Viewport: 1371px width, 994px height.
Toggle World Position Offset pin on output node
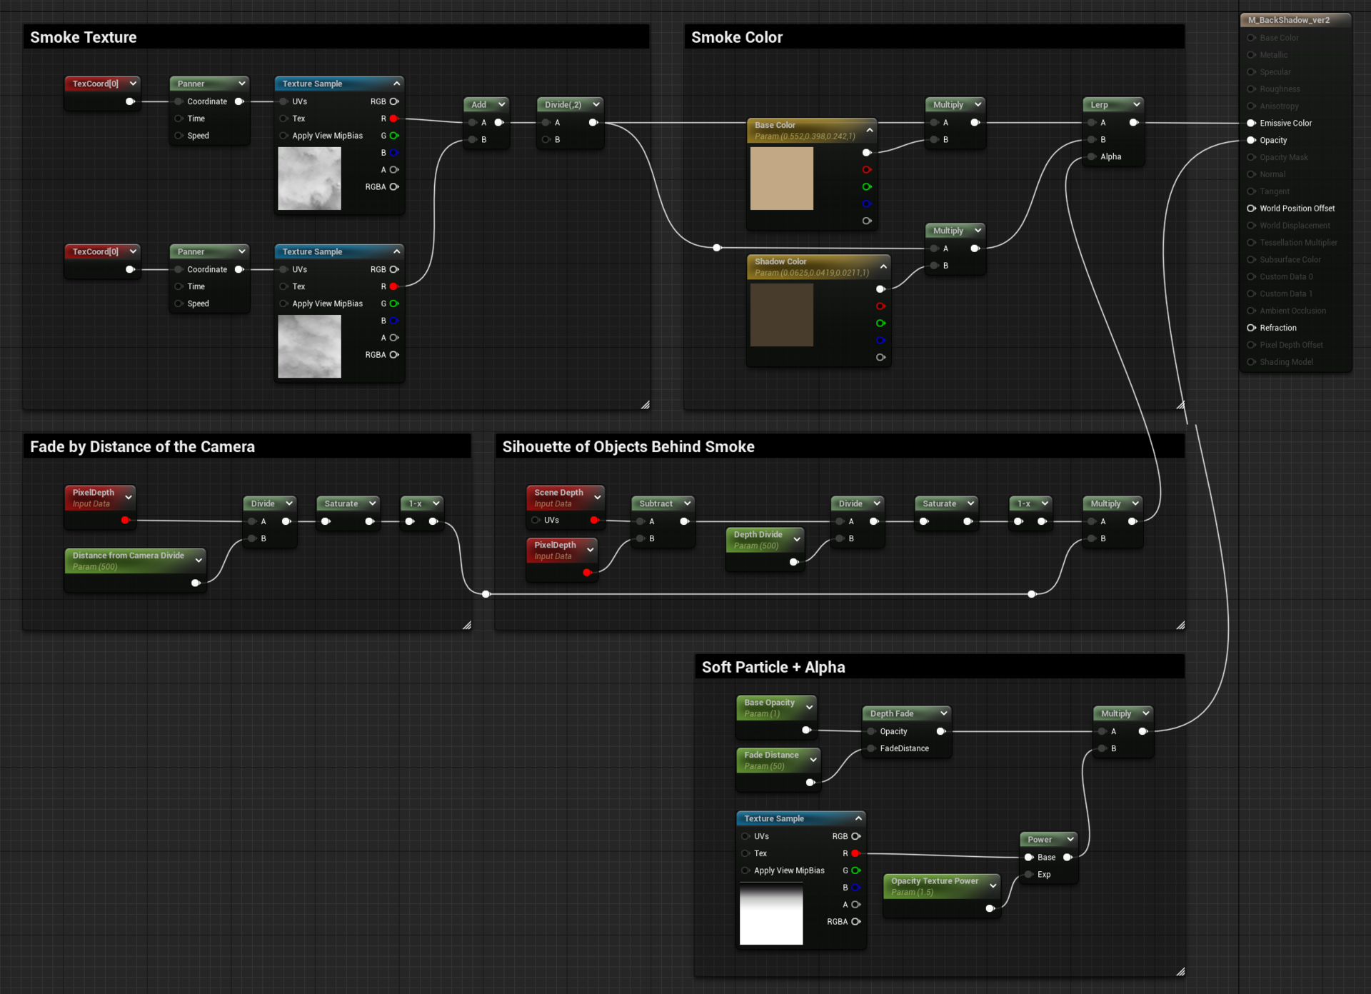point(1251,209)
